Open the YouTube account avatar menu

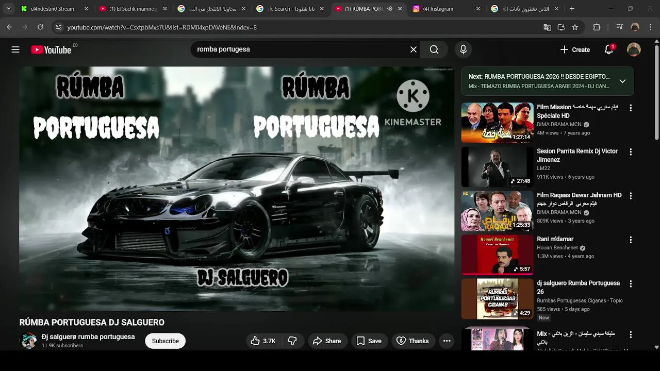[634, 49]
